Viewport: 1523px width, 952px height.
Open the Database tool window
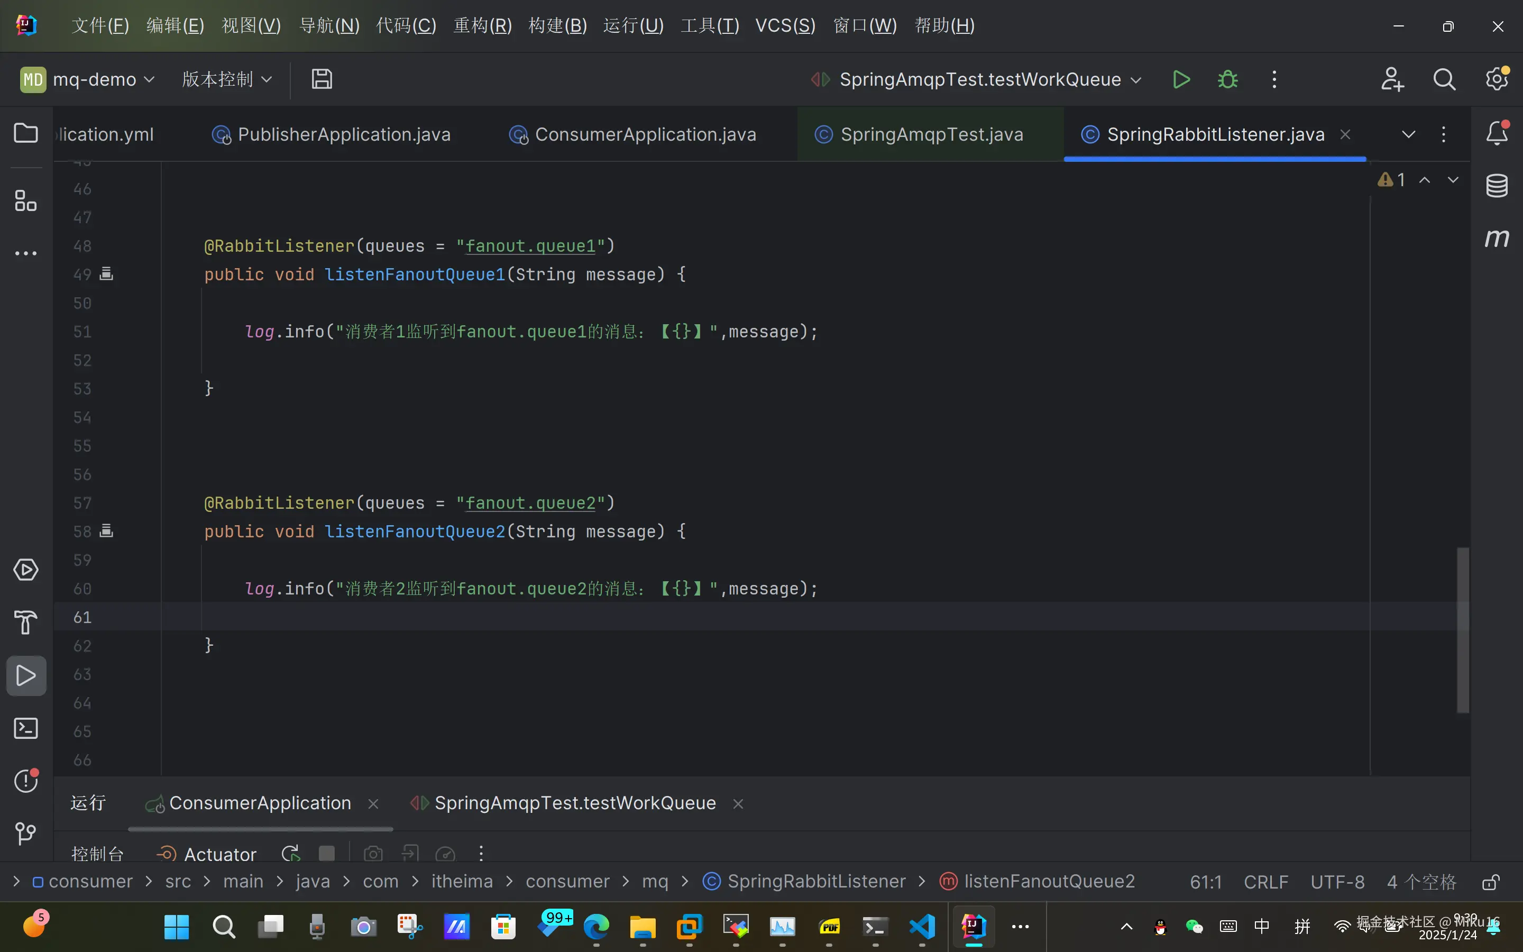(1497, 186)
